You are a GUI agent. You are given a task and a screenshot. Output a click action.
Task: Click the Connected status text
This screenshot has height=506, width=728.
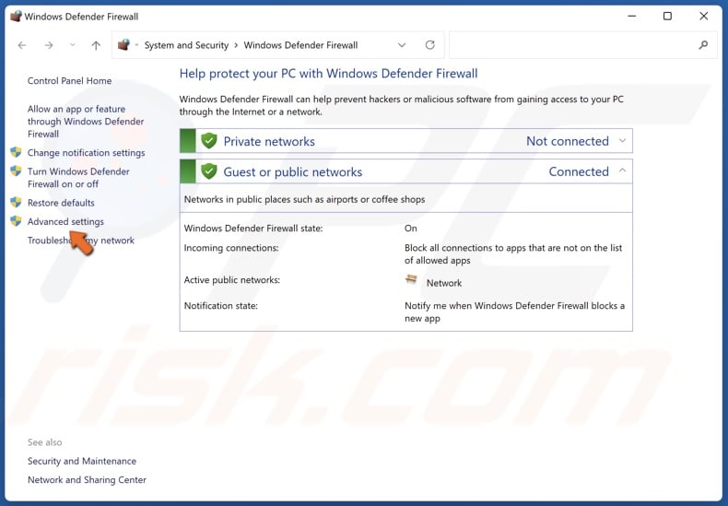[x=579, y=171]
